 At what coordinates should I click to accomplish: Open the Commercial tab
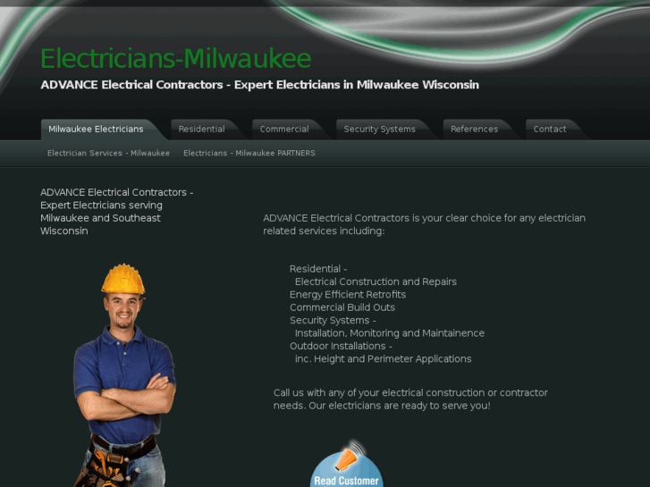(284, 130)
